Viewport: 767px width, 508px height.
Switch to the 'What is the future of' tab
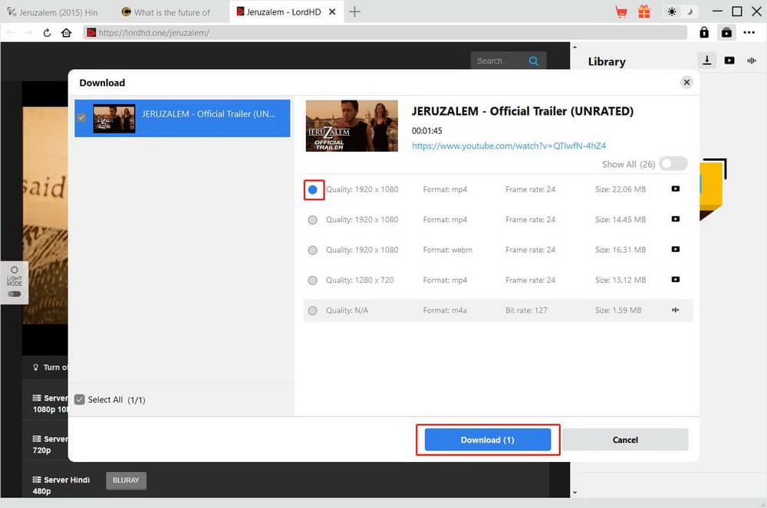[x=170, y=12]
